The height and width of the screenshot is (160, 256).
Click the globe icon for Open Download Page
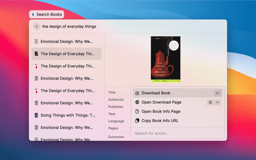137,102
